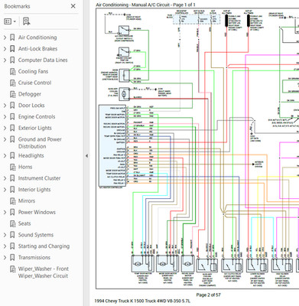
Task: Open the Cooling Fans bookmark
Action: point(33,72)
